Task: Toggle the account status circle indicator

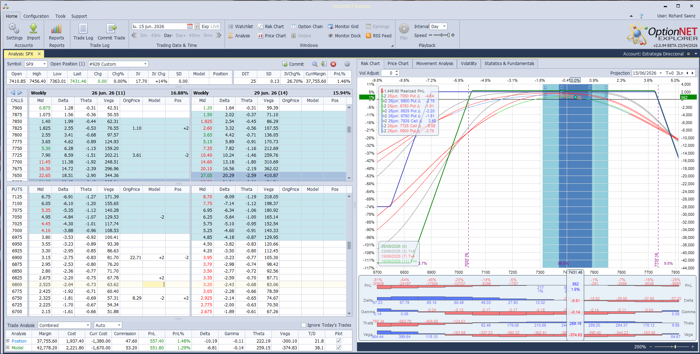Action: pyautogui.click(x=688, y=54)
